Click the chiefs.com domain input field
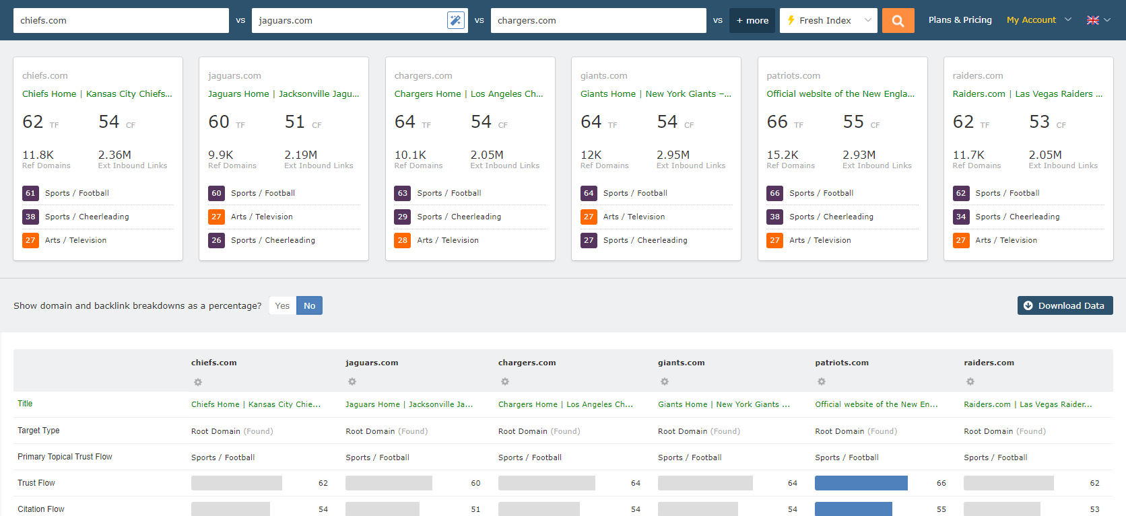This screenshot has height=516, width=1126. [121, 21]
